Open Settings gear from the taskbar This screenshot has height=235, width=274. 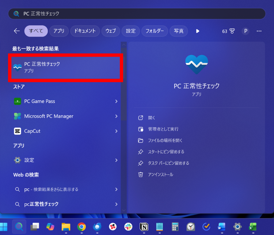tap(237, 227)
